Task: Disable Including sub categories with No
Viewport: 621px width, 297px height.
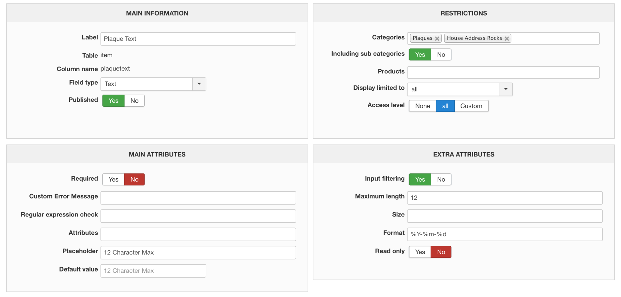Action: click(x=441, y=55)
